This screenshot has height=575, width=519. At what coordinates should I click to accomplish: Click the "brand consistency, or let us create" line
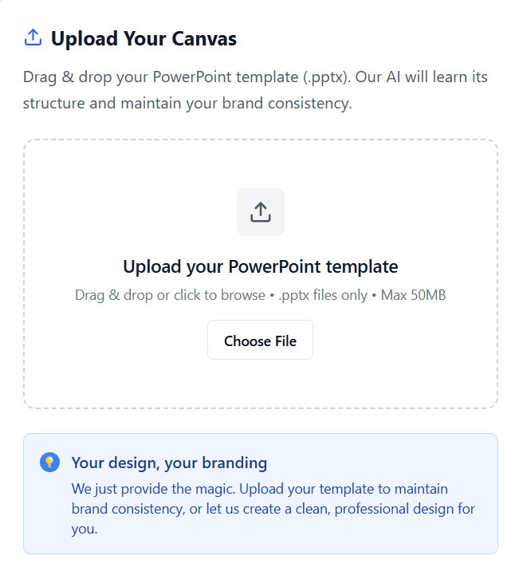273,509
